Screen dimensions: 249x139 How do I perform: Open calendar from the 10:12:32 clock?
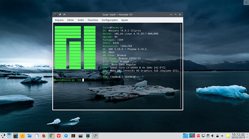pyautogui.click(x=238, y=136)
